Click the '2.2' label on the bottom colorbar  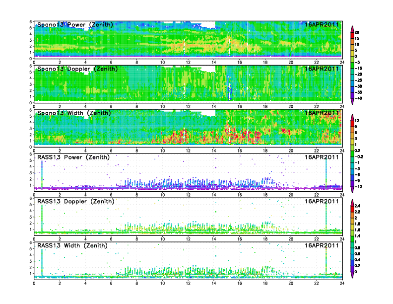pos(358,212)
